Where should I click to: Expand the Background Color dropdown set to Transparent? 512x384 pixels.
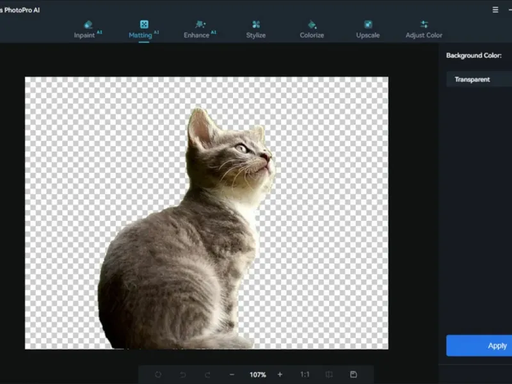[479, 79]
